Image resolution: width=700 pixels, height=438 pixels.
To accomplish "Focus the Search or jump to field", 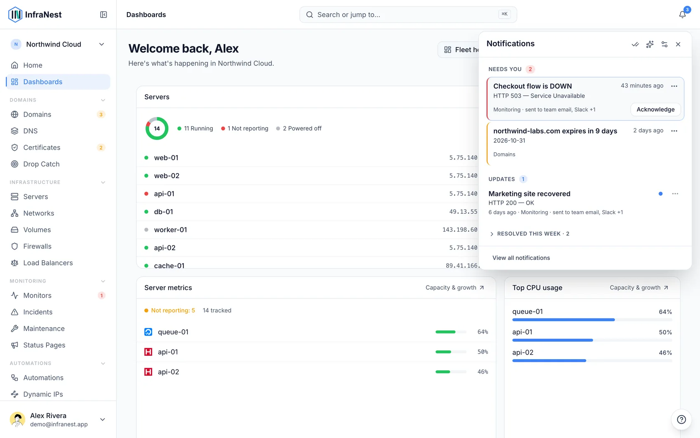I will pos(408,15).
